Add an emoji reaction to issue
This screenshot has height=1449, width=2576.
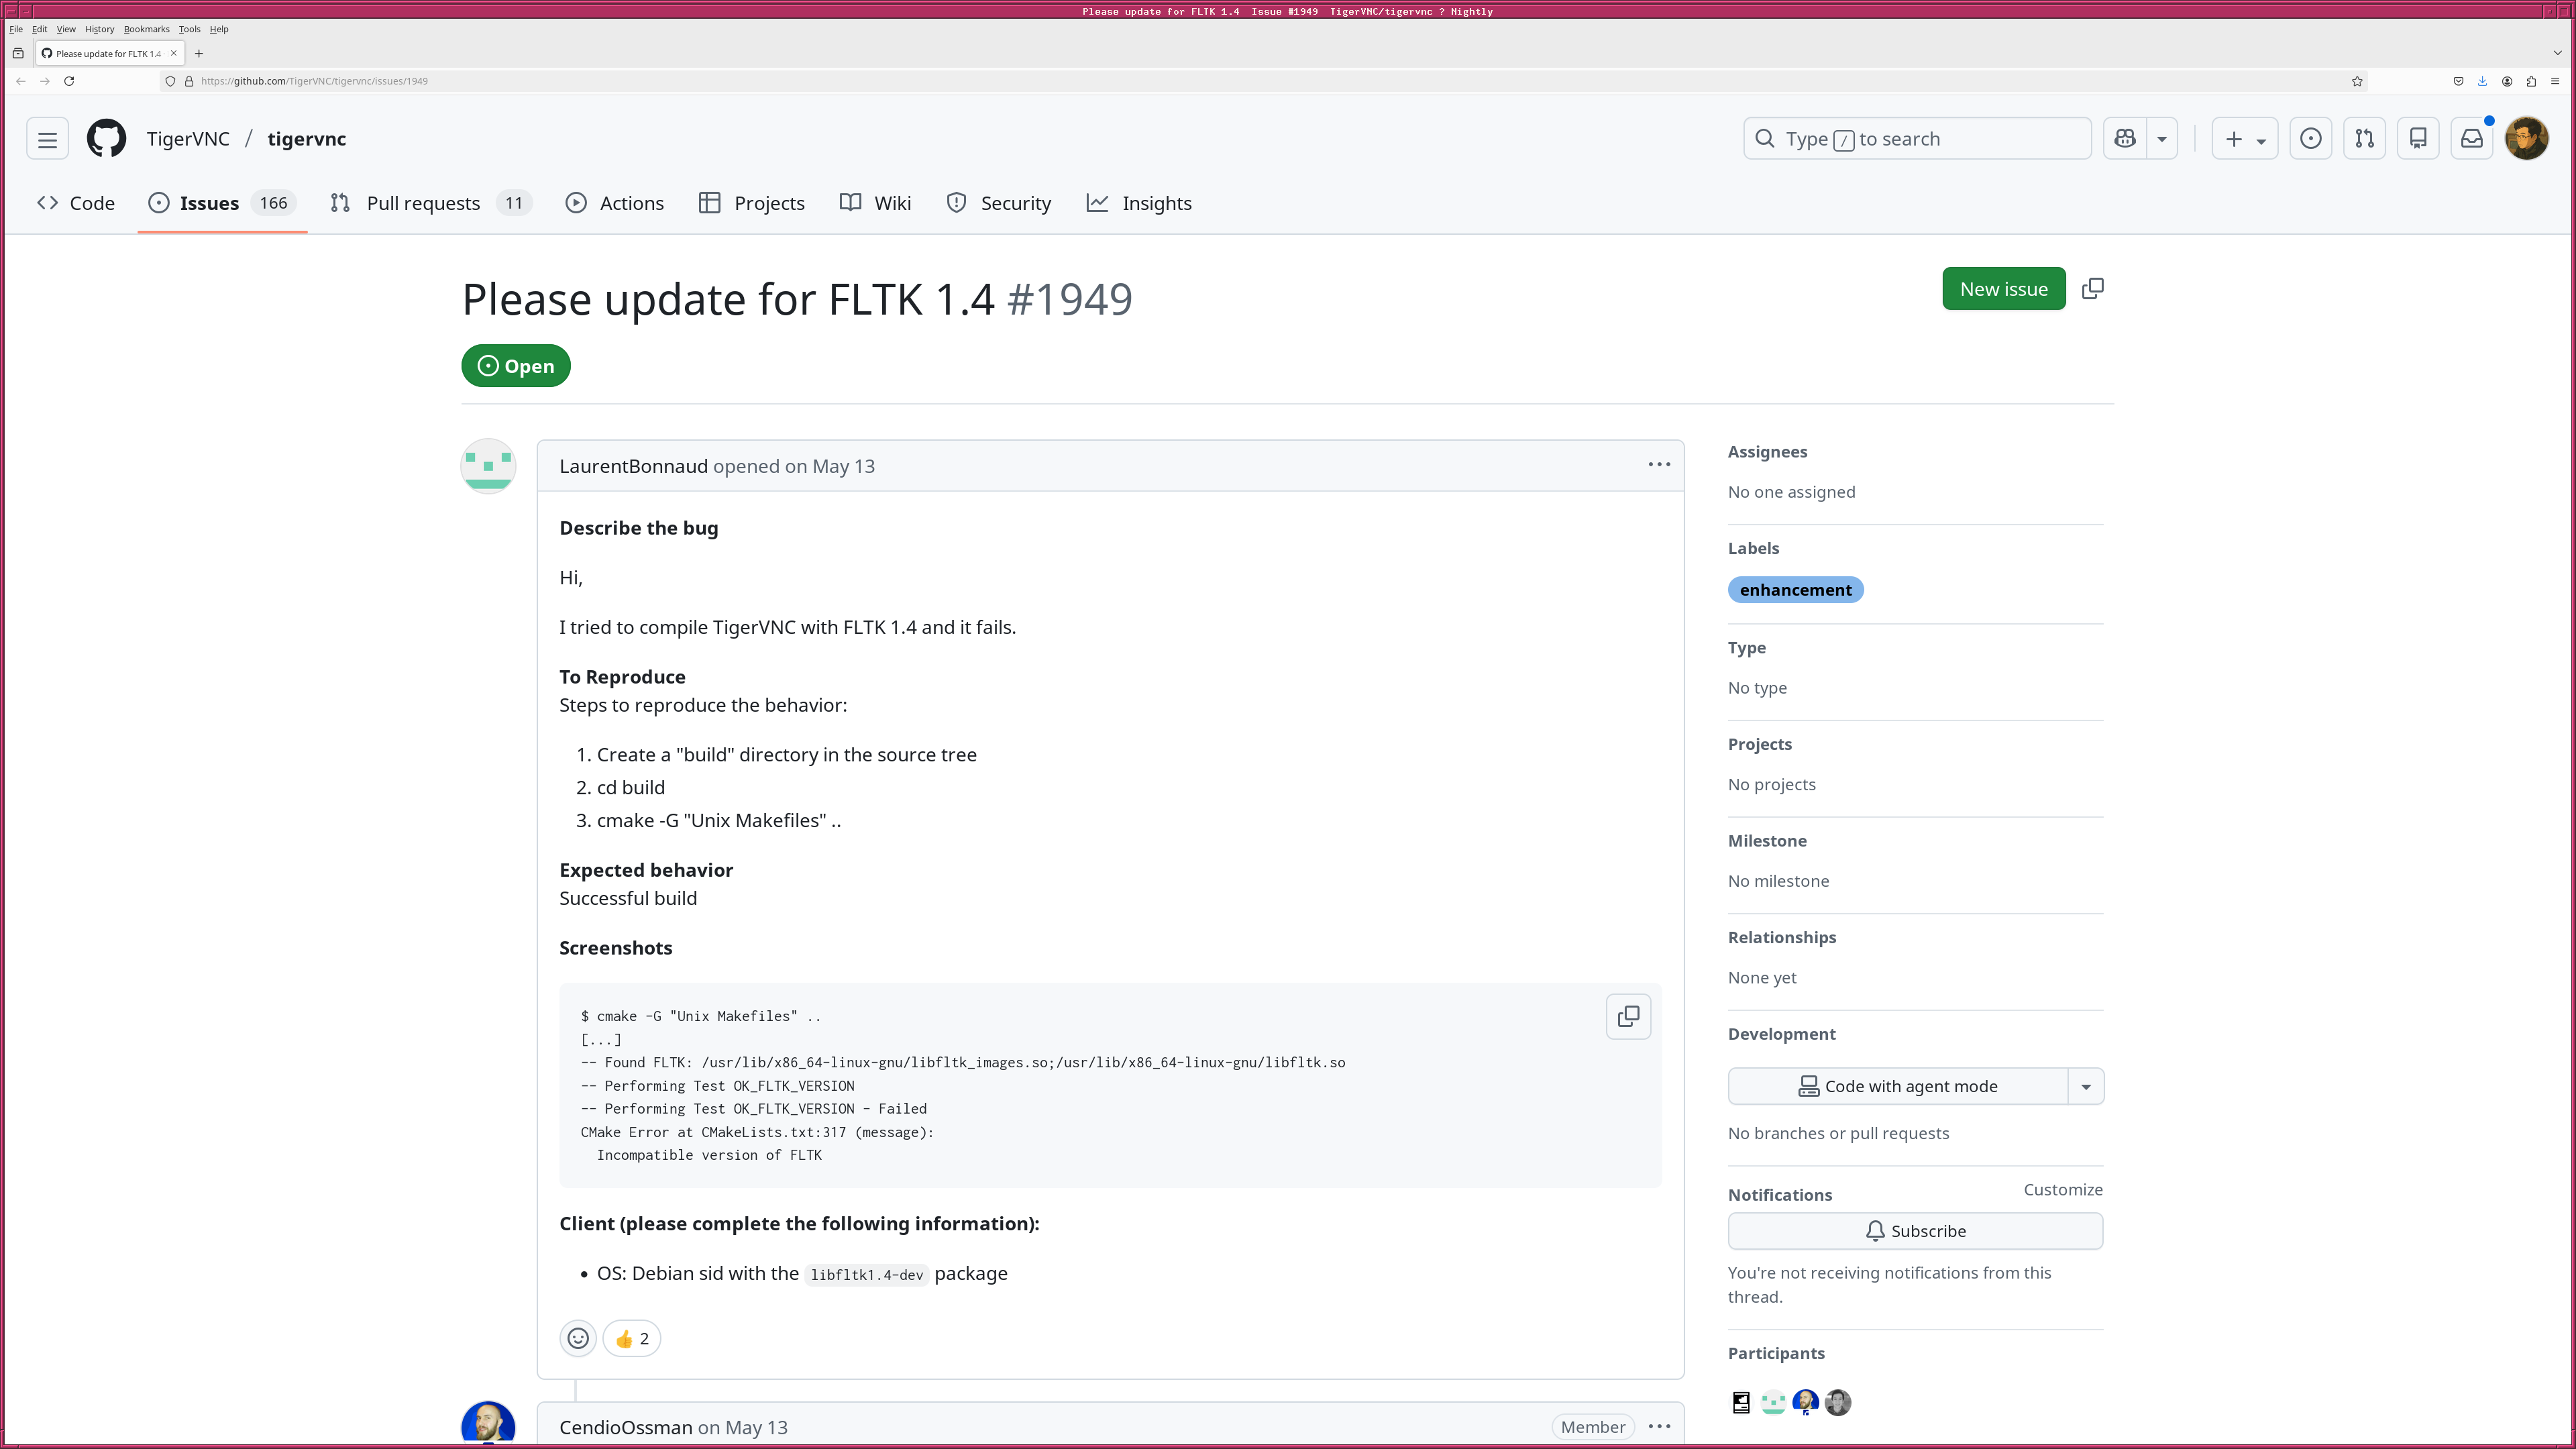pos(578,1338)
